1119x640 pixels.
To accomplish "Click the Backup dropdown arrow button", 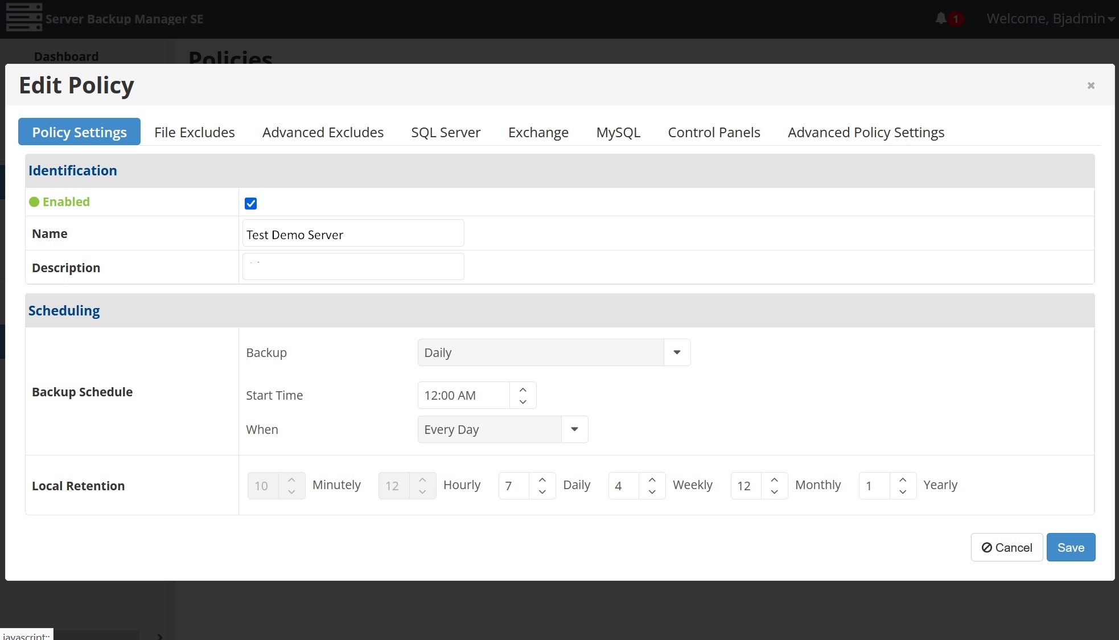I will (677, 352).
